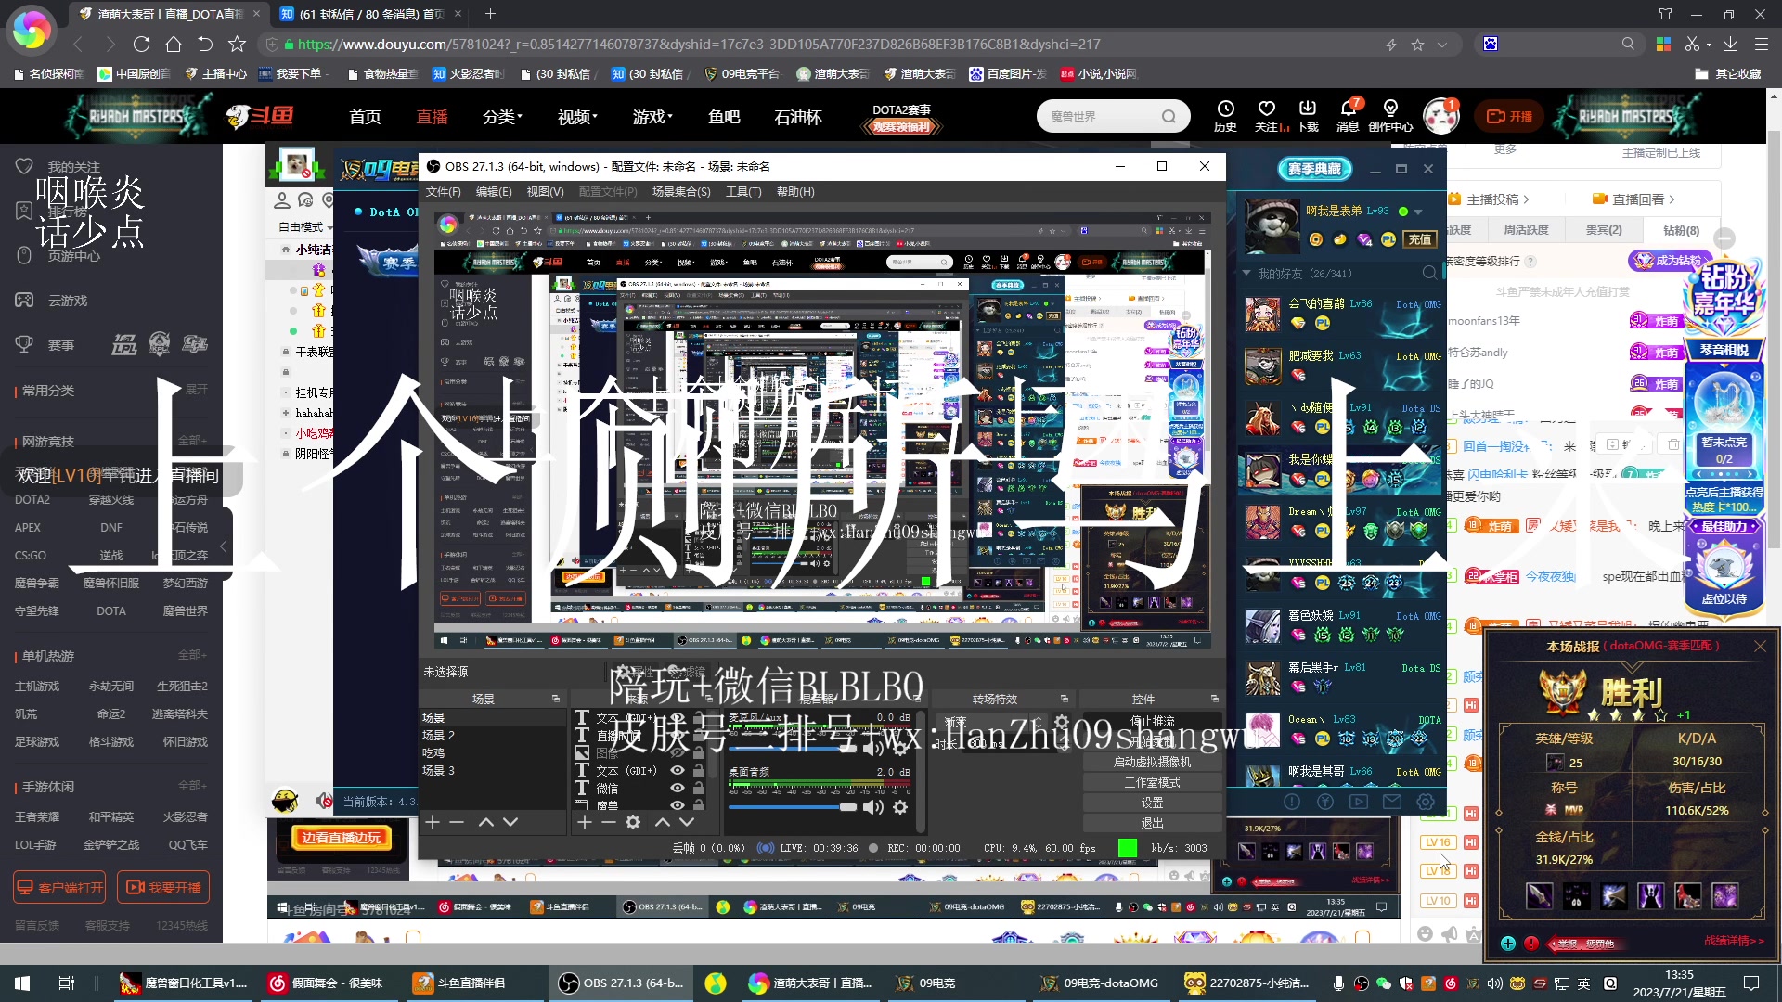Click browser address bar URL

698,44
